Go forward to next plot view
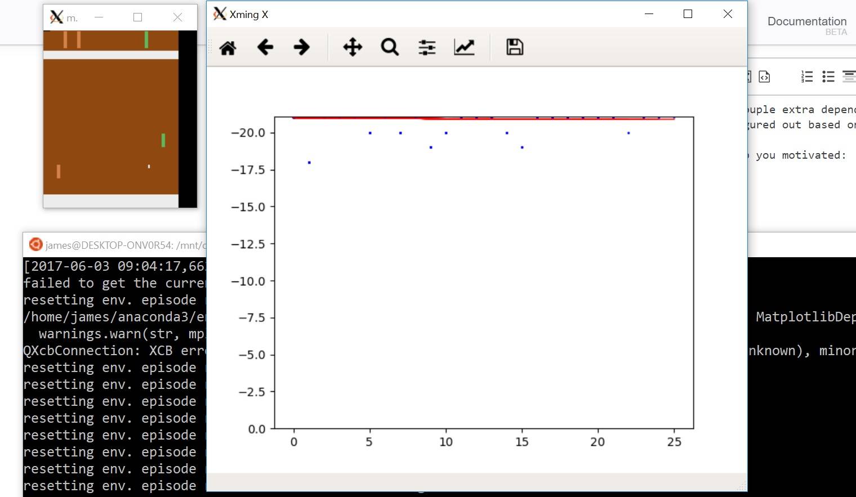The width and height of the screenshot is (856, 497). coord(302,47)
